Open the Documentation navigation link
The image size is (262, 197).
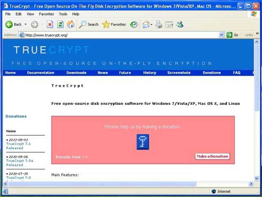41,73
